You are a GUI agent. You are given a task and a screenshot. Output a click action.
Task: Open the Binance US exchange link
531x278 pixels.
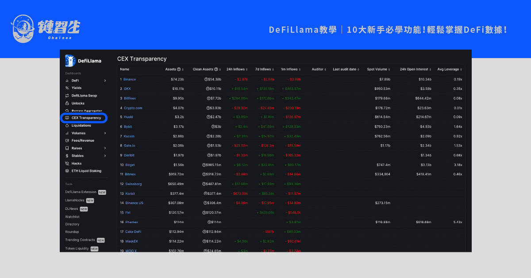coord(134,203)
